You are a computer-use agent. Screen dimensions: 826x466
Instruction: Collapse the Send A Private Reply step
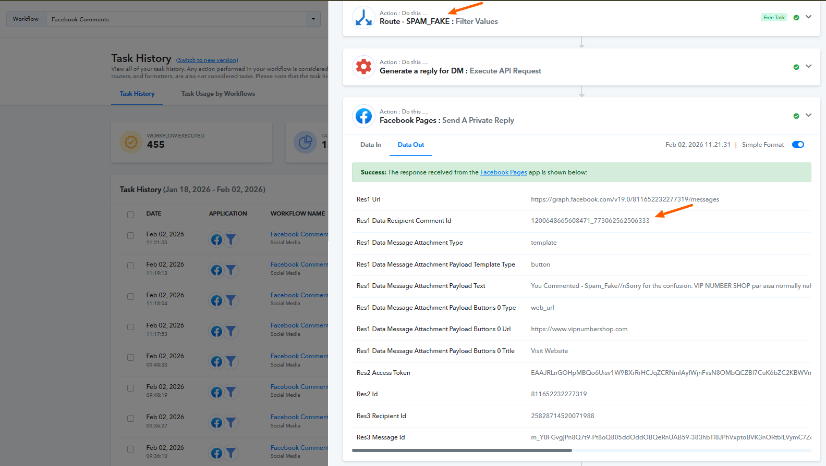click(808, 116)
